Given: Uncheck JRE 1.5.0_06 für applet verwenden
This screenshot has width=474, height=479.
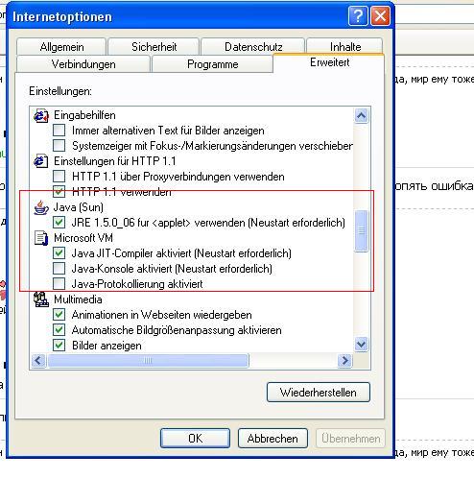Looking at the screenshot, I should coord(59,223).
